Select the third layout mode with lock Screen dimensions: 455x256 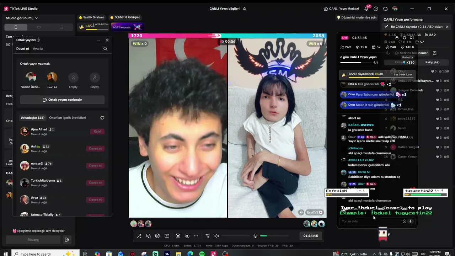pyautogui.click(x=61, y=27)
